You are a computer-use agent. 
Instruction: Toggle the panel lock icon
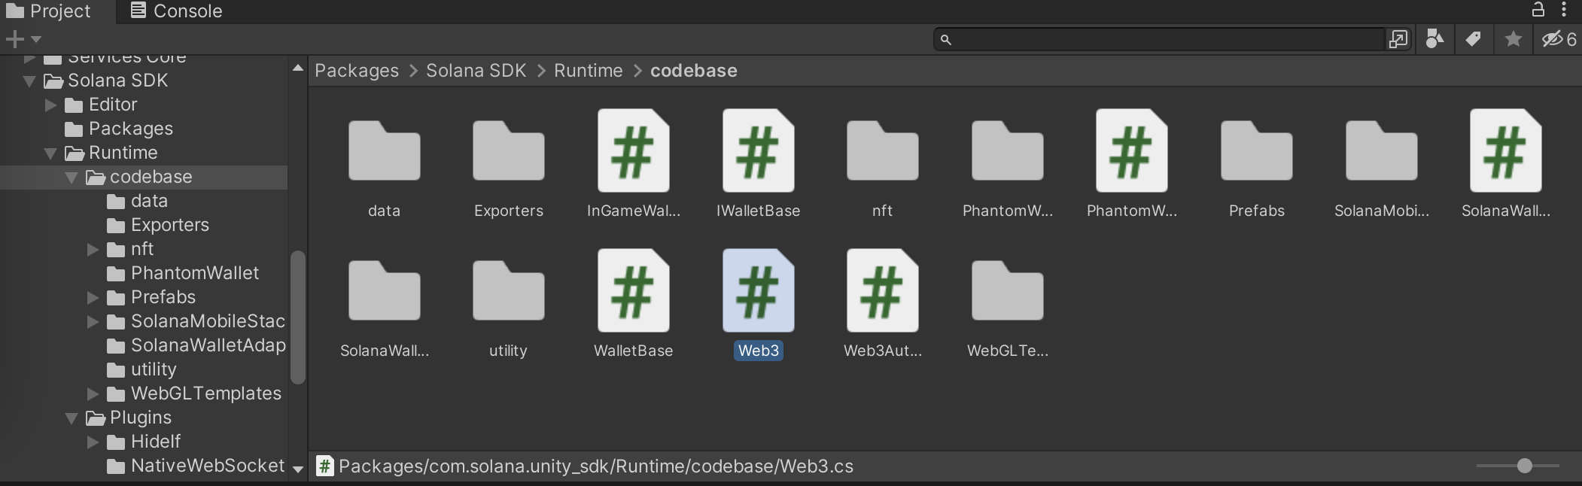pos(1538,10)
